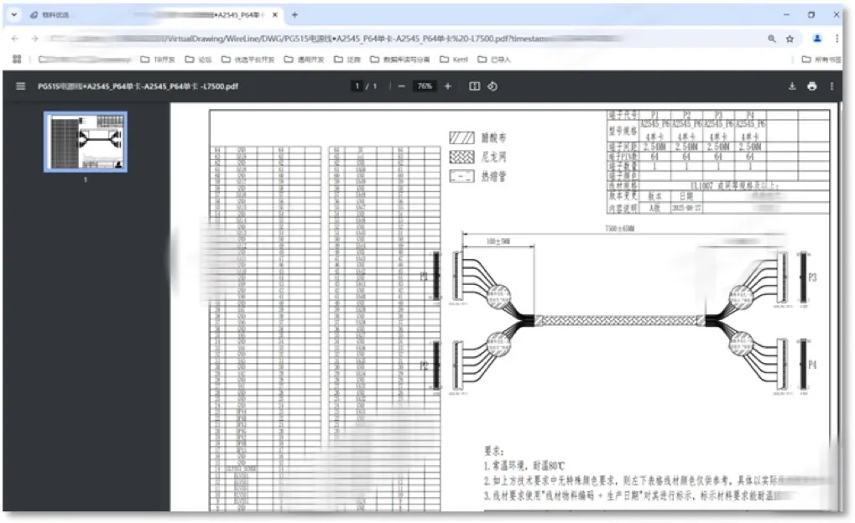Download the PDF file
The height and width of the screenshot is (523, 855).
point(792,86)
